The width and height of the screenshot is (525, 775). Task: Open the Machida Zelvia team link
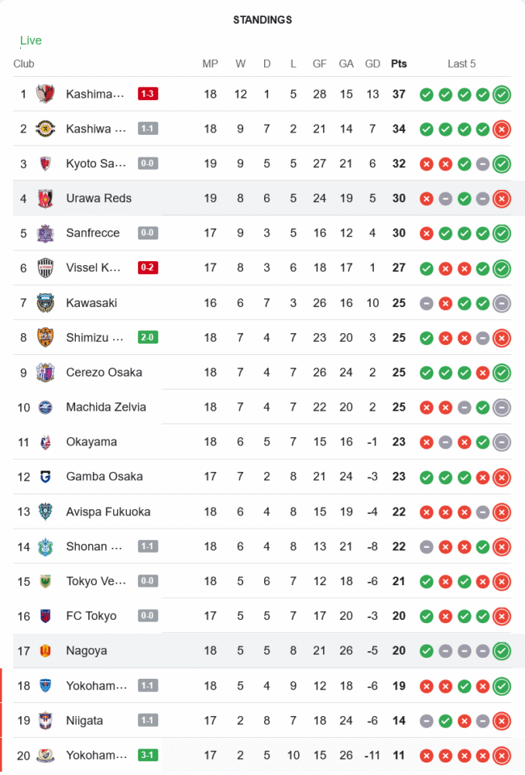point(106,407)
